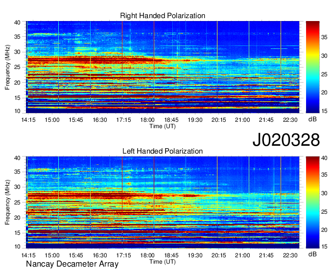Screen dimensions: 333x270
Task: Click the dB unit label under Left Handed color bar
Action: (x=312, y=254)
